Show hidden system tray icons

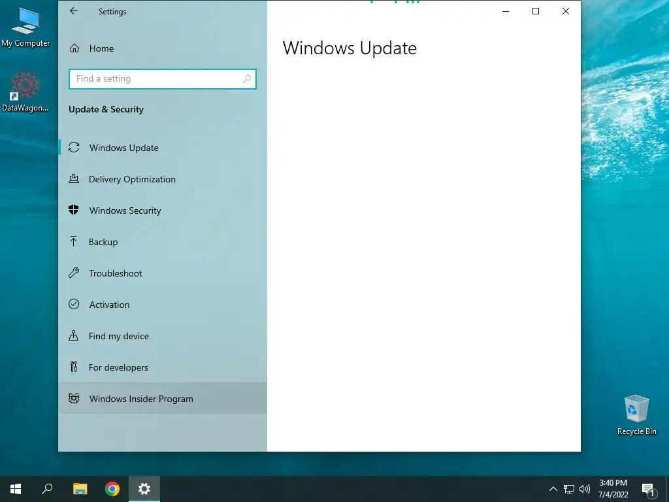coord(553,489)
